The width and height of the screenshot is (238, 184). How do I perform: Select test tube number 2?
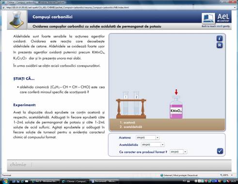(136, 103)
